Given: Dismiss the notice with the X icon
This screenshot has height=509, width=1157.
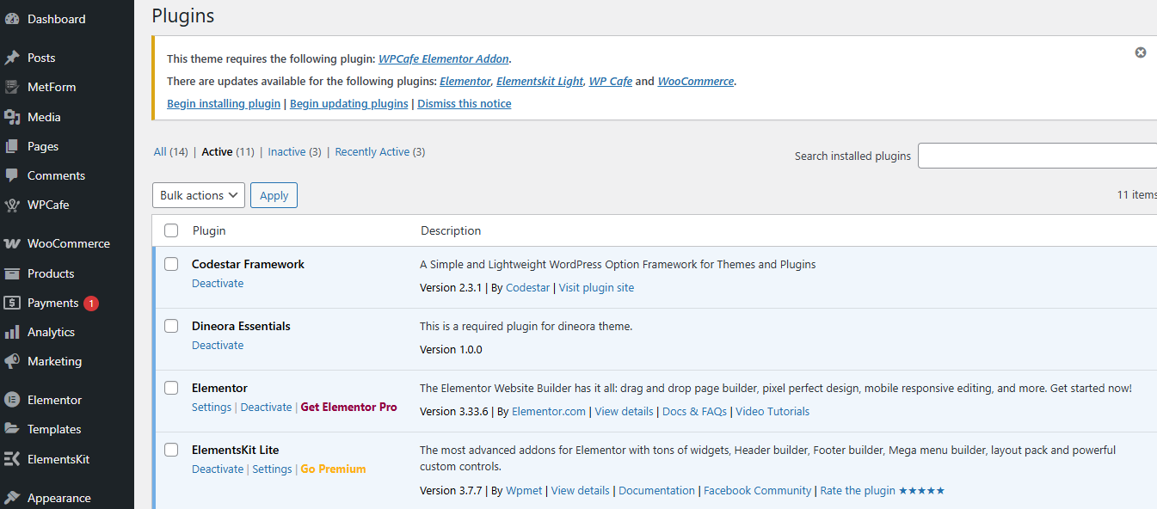Looking at the screenshot, I should (1141, 52).
